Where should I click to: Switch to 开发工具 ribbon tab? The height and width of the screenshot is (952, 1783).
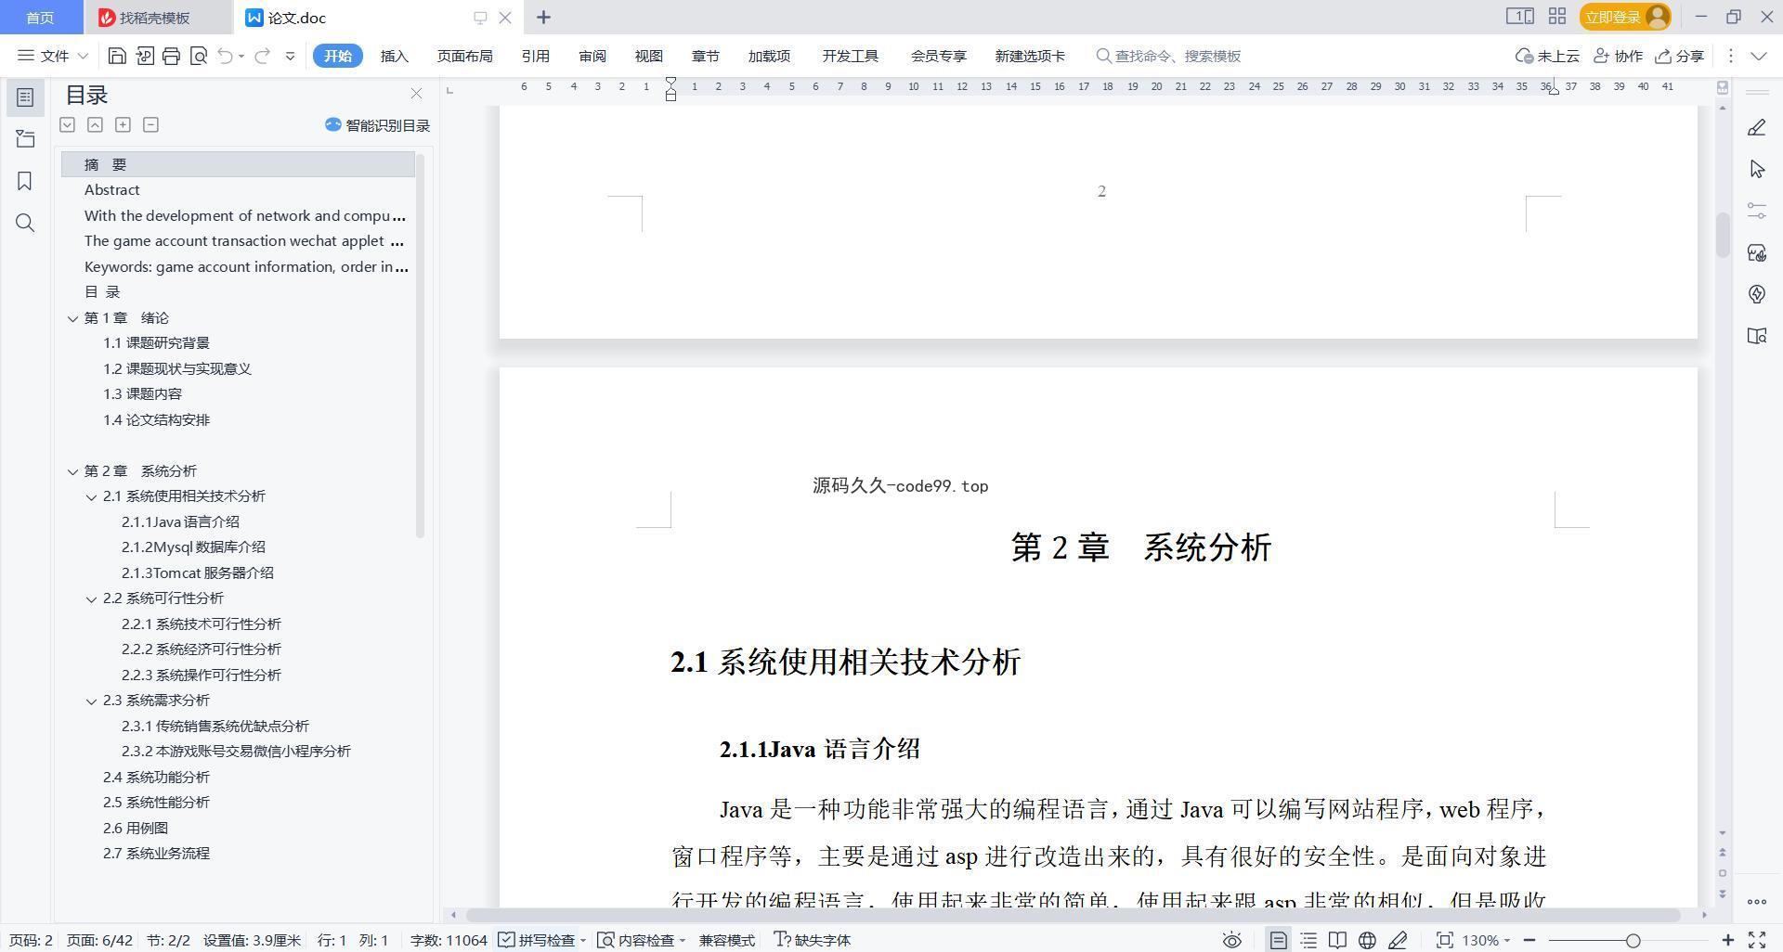[x=850, y=56]
